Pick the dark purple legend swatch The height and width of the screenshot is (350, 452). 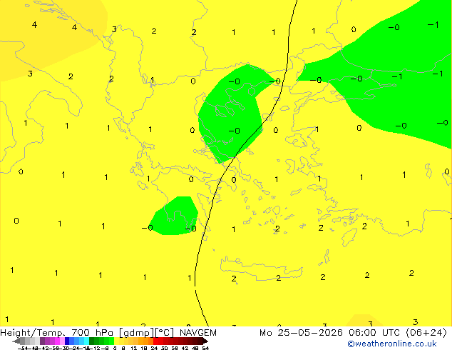tap(42, 341)
